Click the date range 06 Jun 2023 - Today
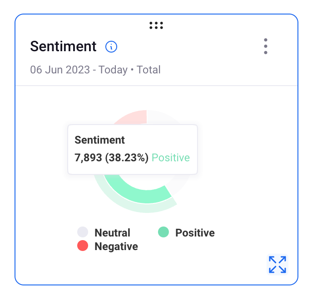Screen dimensions: 317x299 click(79, 70)
